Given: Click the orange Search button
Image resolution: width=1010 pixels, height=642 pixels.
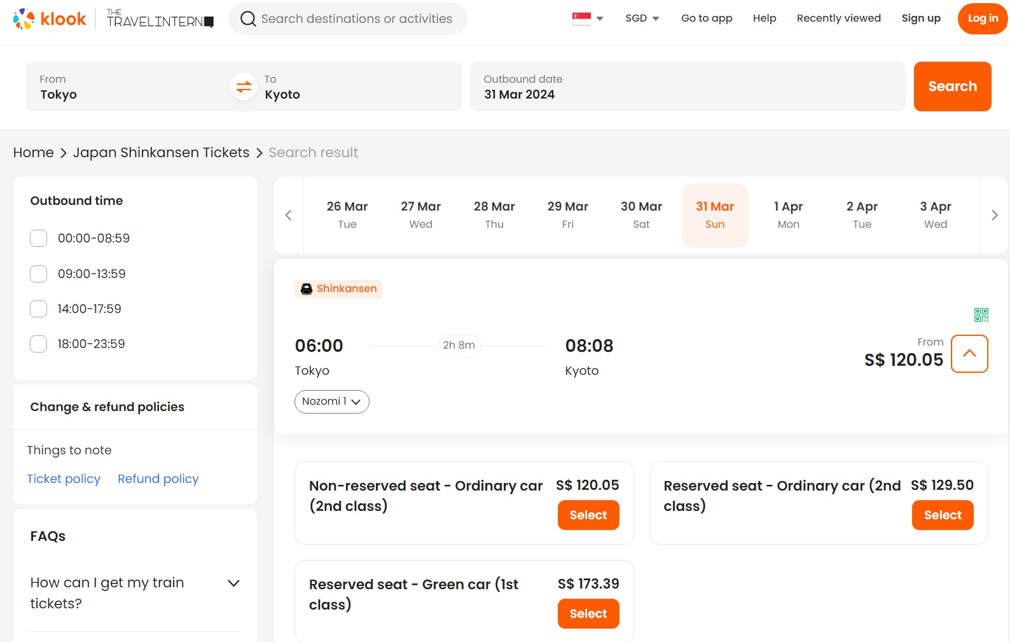Looking at the screenshot, I should click(952, 87).
